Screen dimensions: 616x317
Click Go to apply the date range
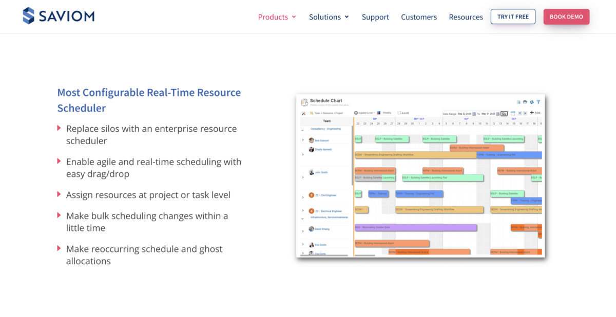tap(504, 113)
